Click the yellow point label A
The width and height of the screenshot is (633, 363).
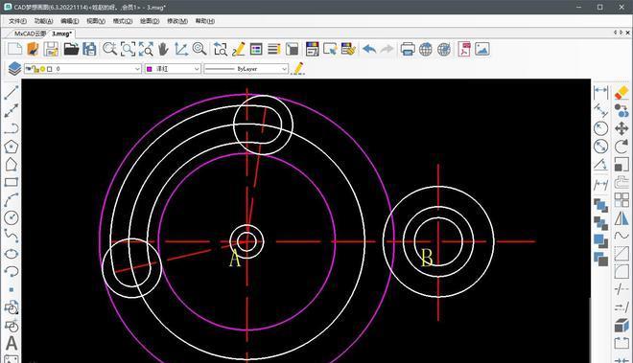(235, 259)
